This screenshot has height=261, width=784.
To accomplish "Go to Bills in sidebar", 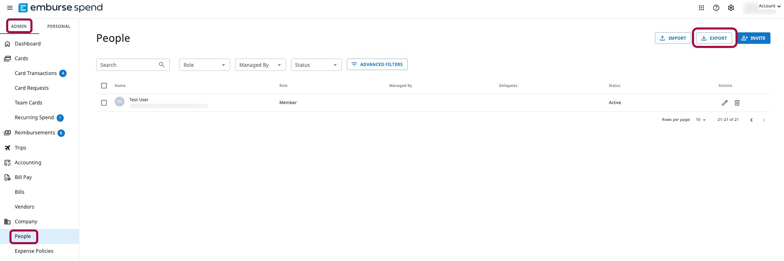I will coord(19,192).
